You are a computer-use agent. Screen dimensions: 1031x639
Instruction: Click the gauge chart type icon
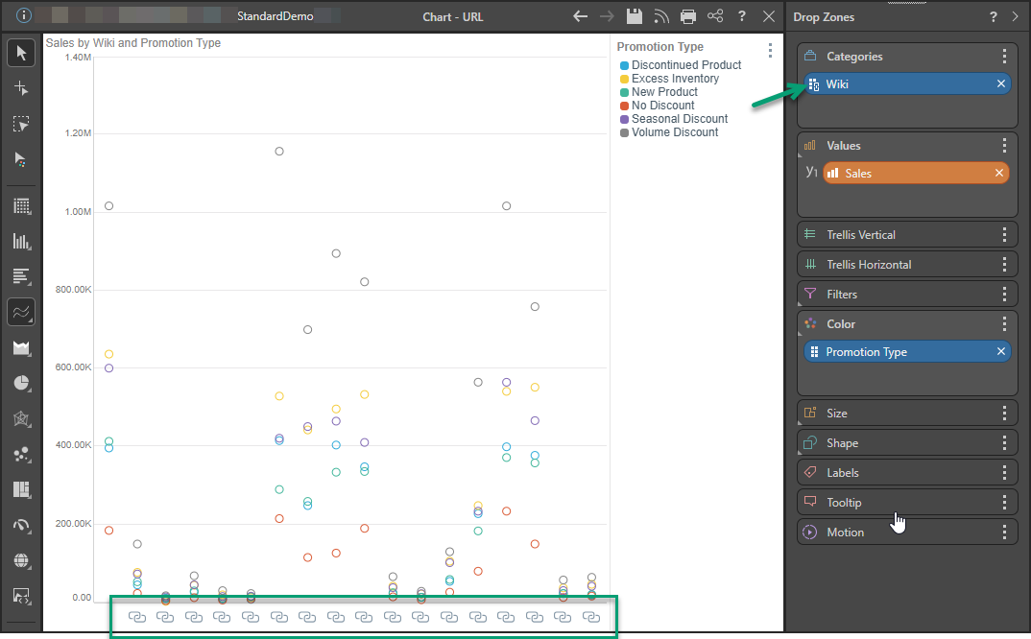(21, 525)
